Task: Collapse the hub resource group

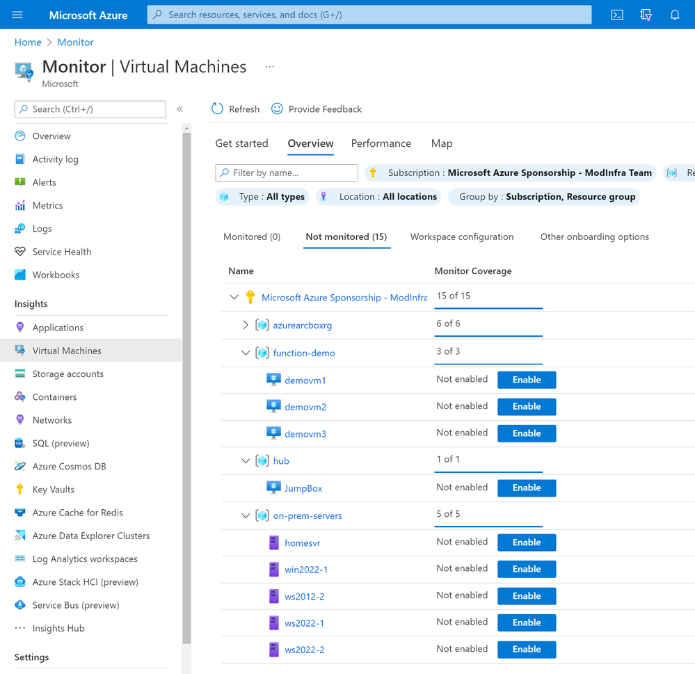Action: 246,461
